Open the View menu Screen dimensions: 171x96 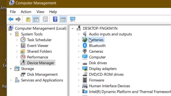coord(40,12)
